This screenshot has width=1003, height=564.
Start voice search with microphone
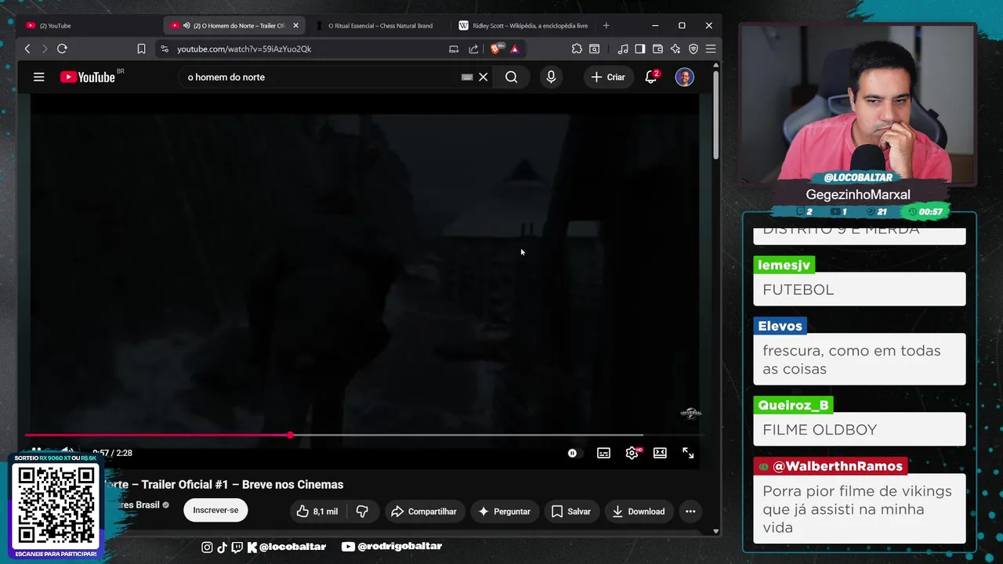pos(551,77)
